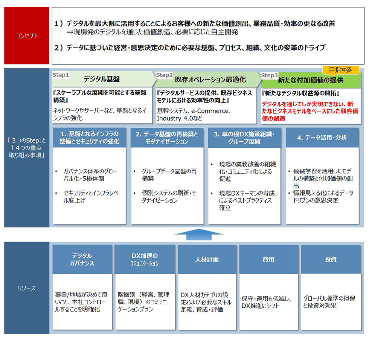Viewport: 369px width, 341px height.
Task: Click the blue upward arrow above resources
Action: tap(199, 234)
